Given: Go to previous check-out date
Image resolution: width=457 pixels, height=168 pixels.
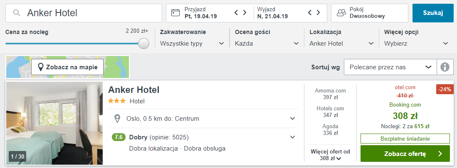Looking at the screenshot, I should pyautogui.click(x=310, y=13).
